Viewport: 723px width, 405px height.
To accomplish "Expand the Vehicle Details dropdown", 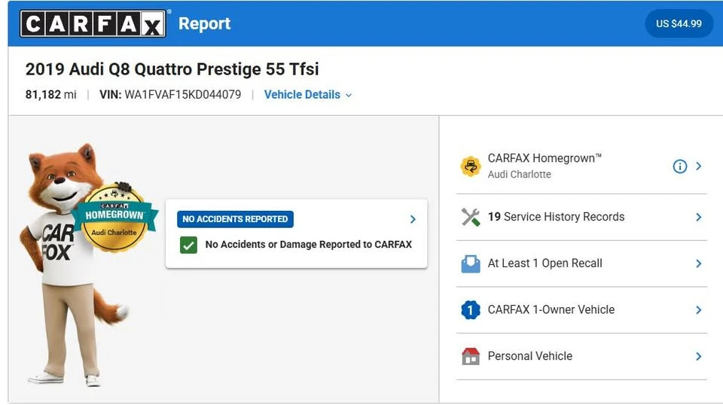I will (x=307, y=94).
